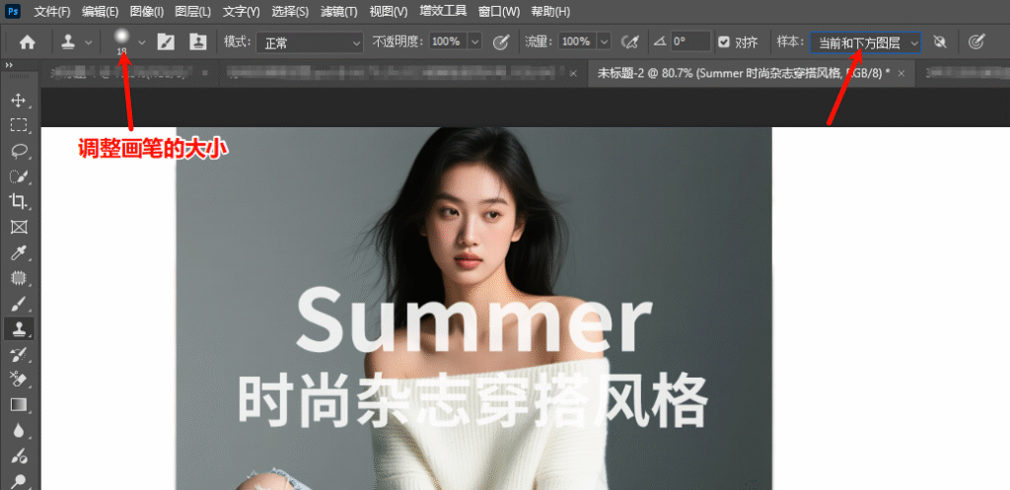The width and height of the screenshot is (1010, 490).
Task: Click the brush angle 0° field
Action: pyautogui.click(x=690, y=42)
